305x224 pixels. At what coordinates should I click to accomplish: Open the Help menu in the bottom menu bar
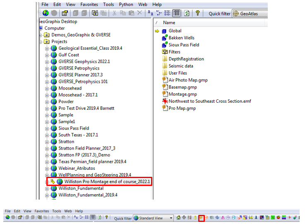click(79, 211)
